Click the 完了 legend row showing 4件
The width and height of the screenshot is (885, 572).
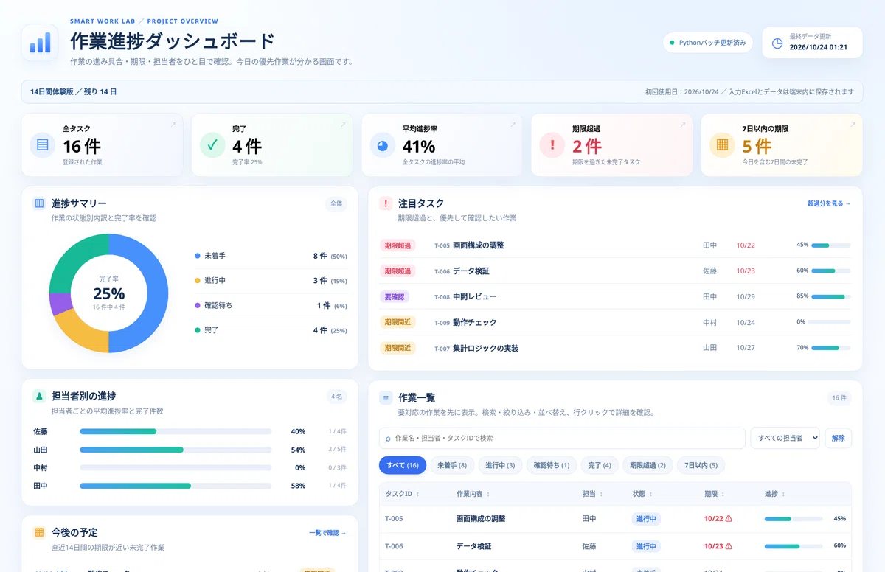[271, 330]
